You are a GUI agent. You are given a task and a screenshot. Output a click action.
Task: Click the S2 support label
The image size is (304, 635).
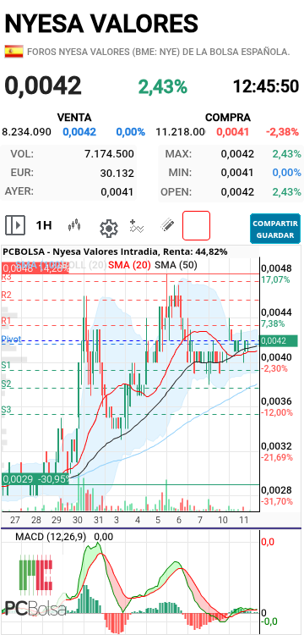pyautogui.click(x=6, y=383)
